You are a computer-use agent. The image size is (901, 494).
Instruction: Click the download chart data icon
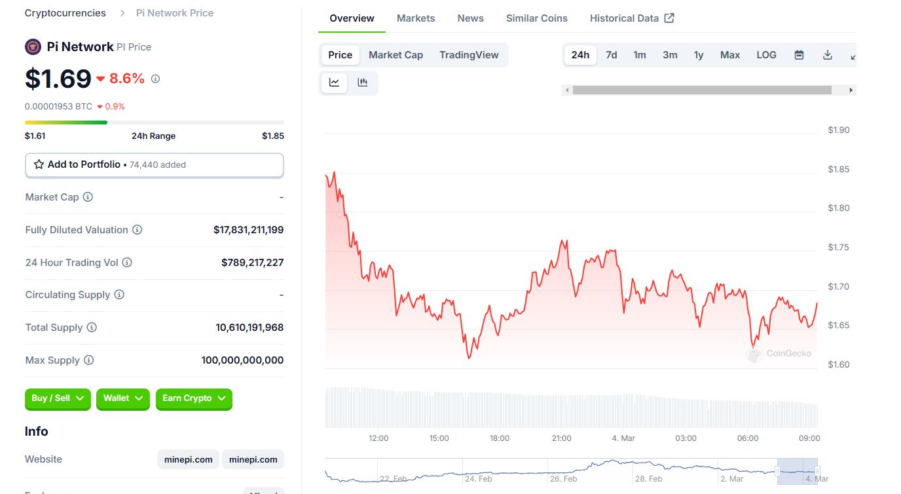828,55
